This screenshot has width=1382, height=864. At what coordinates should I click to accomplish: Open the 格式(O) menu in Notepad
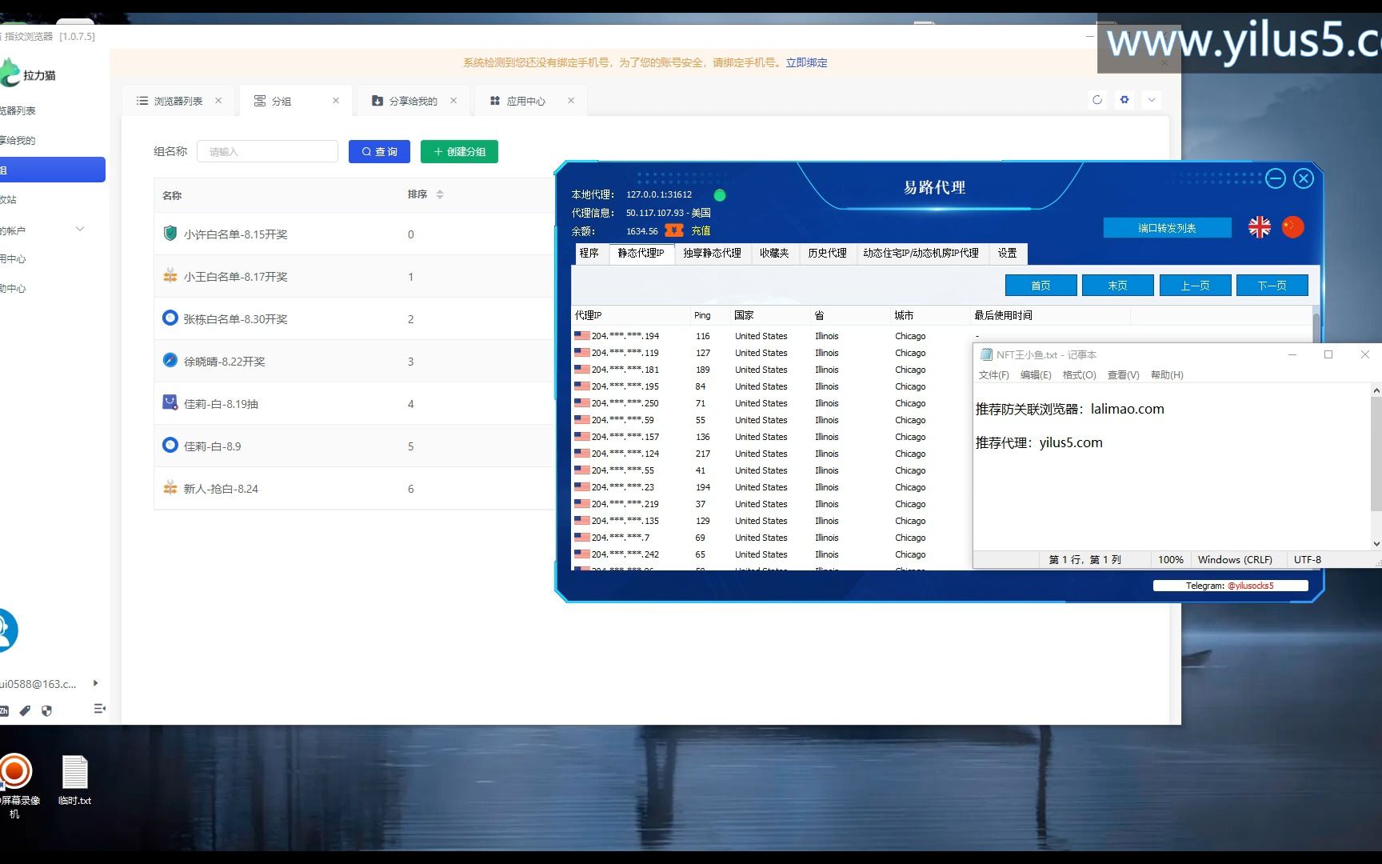point(1079,375)
